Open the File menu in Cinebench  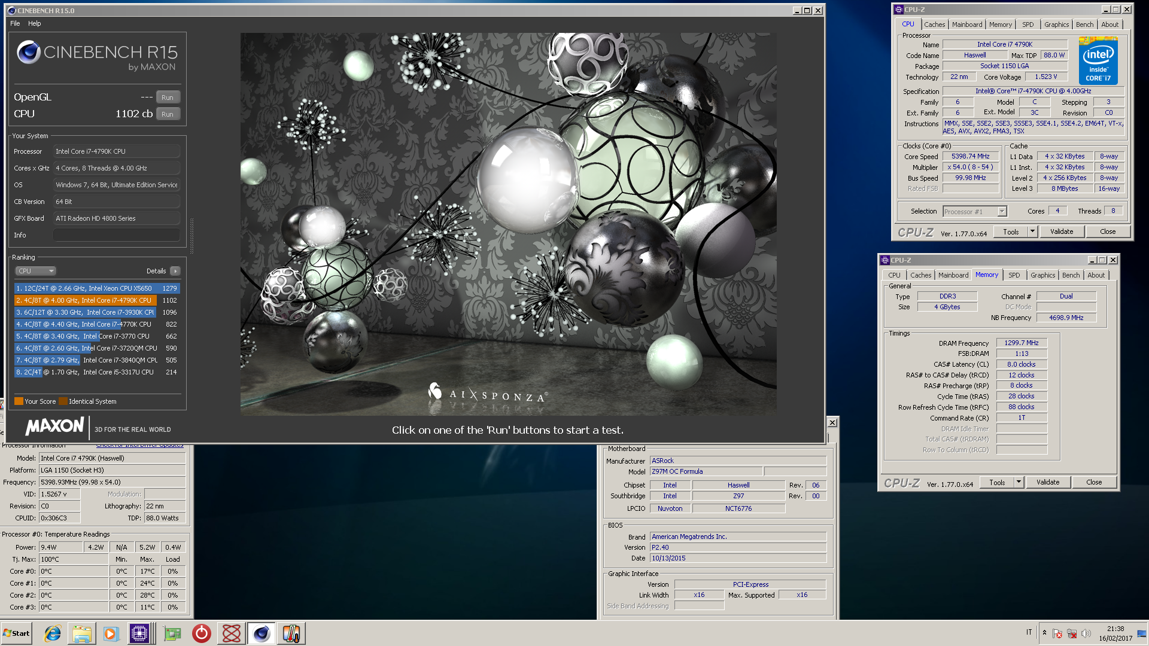click(15, 23)
